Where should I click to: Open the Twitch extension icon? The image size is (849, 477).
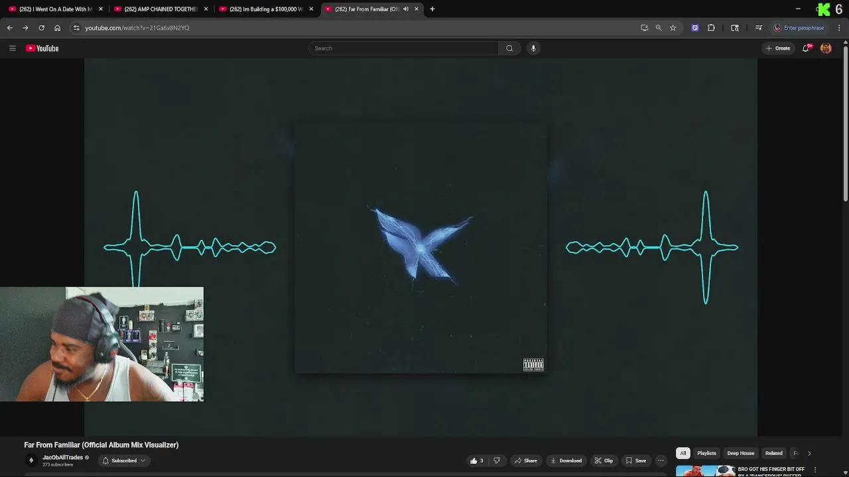point(694,28)
